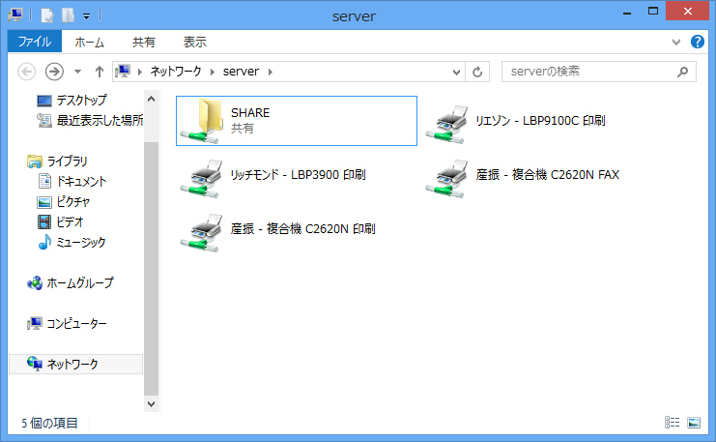Select the ネットワーク label in sidebar

[x=72, y=365]
